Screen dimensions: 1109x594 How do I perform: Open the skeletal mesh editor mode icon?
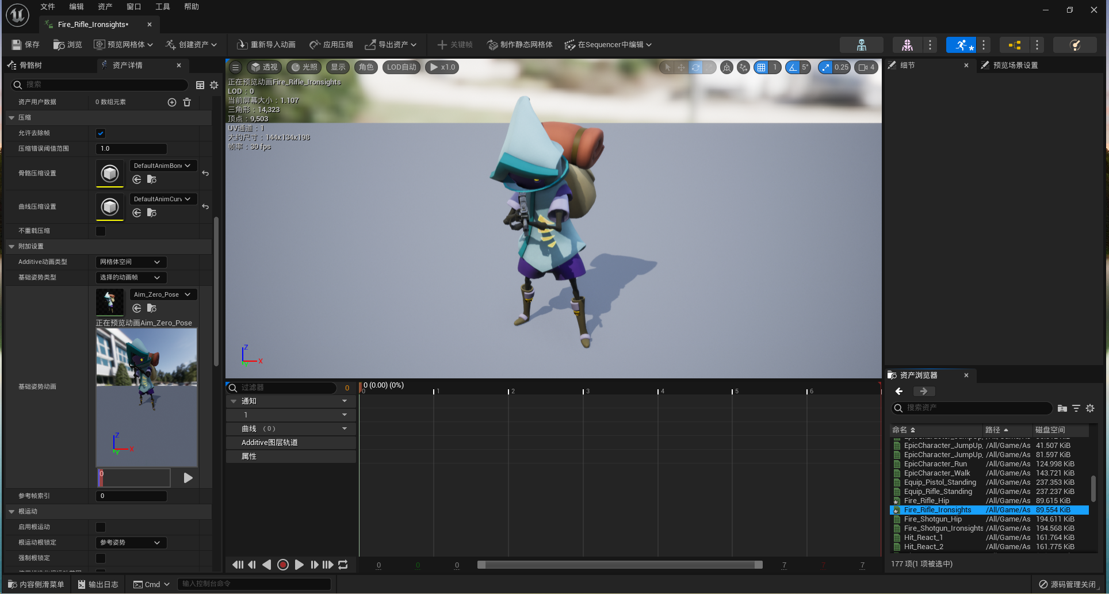pyautogui.click(x=907, y=45)
